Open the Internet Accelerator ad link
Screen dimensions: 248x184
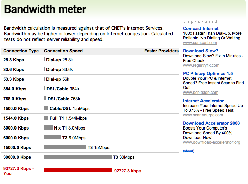tap(203, 101)
